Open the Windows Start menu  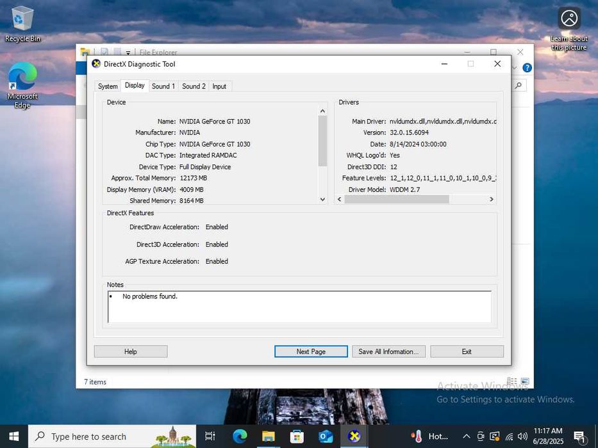13,436
